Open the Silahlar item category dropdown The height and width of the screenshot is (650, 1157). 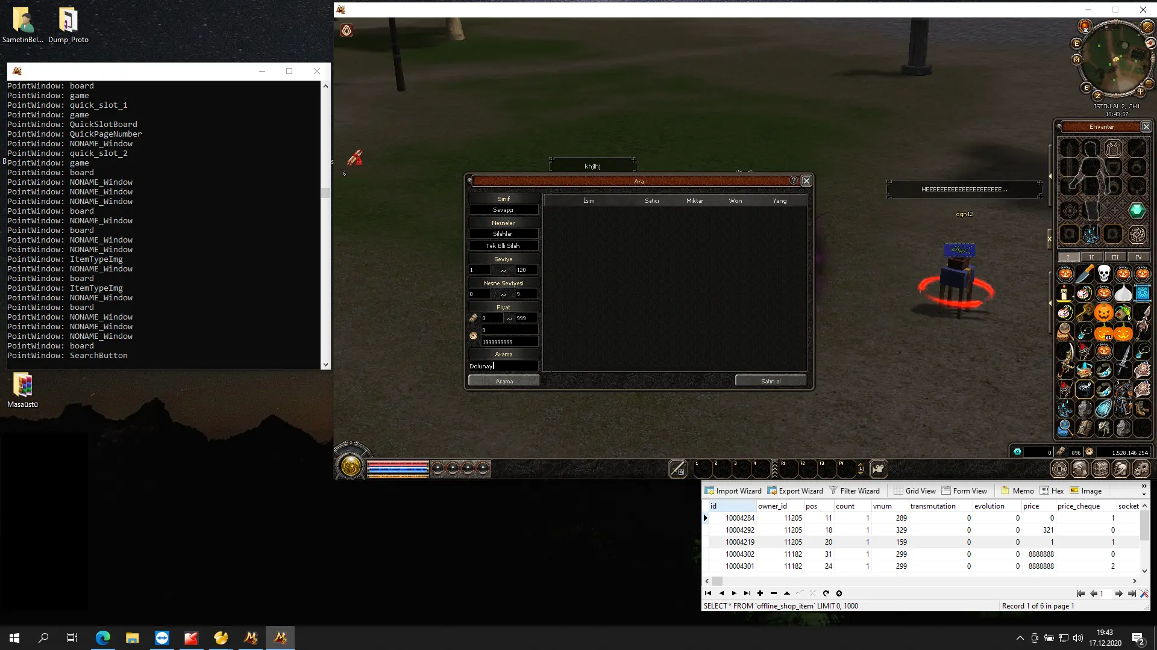click(x=503, y=234)
